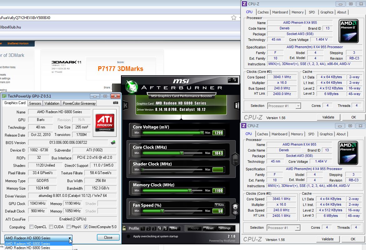Click Validate in upper CPU-Z window
Screen dimensions: 366x250
(x=328, y=117)
